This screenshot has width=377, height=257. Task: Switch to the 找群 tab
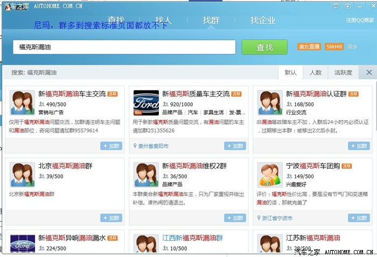pos(211,20)
